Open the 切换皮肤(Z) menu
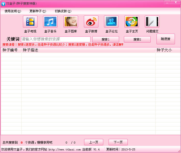 click(x=63, y=11)
